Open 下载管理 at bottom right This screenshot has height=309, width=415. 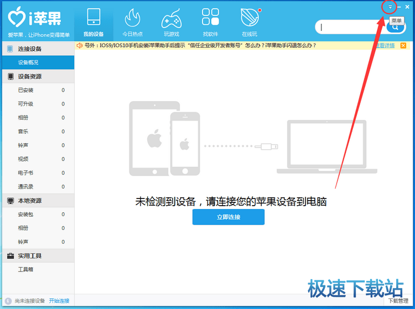(398, 301)
